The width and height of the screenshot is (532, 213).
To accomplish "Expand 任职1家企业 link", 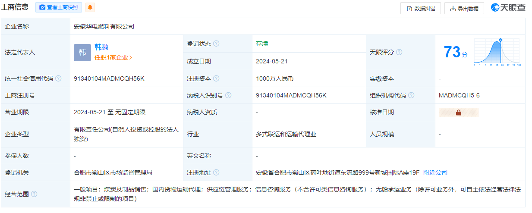I will click(113, 57).
